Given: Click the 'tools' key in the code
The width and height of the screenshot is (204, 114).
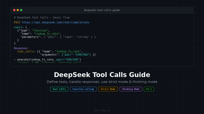Looking at the screenshot, I should 18,27.
